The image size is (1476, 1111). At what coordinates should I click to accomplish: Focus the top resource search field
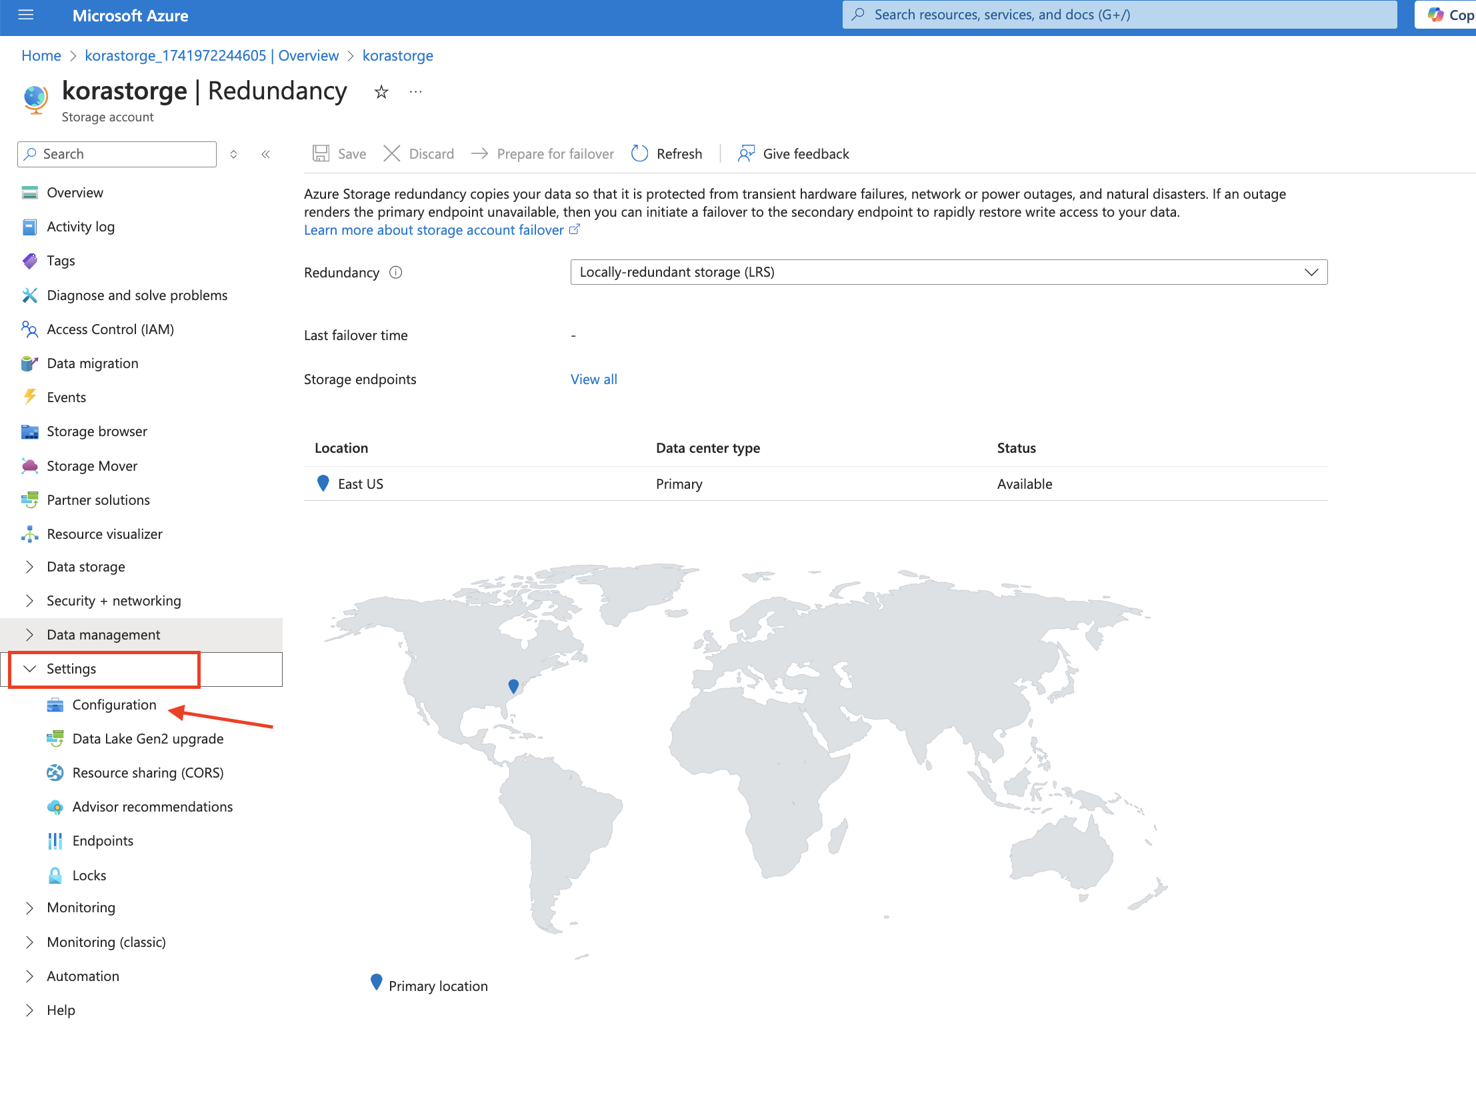tap(1120, 15)
